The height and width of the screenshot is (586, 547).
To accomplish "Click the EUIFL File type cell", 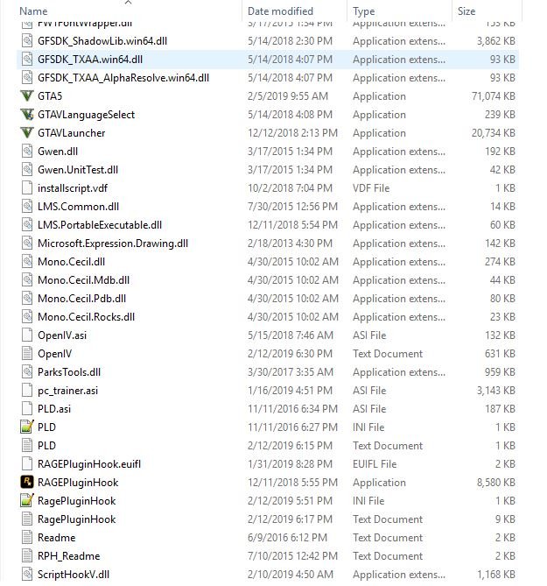I will click(375, 463).
